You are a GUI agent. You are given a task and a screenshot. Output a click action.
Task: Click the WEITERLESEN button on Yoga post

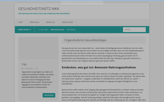point(49,95)
